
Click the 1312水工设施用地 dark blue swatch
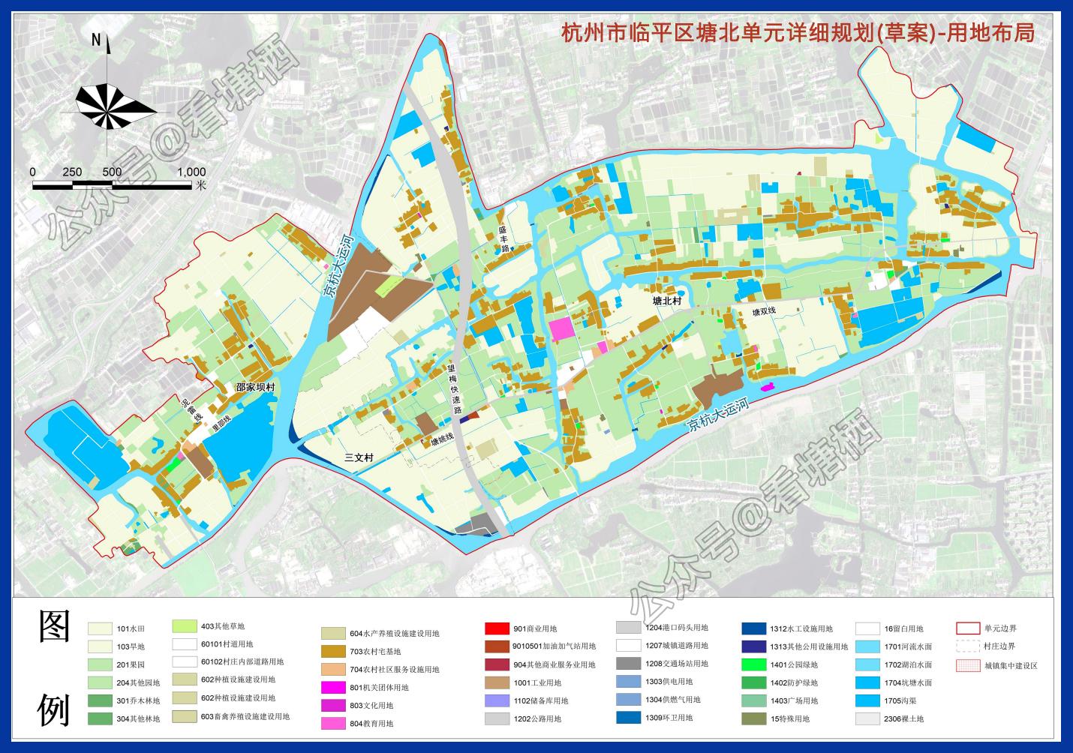point(753,628)
